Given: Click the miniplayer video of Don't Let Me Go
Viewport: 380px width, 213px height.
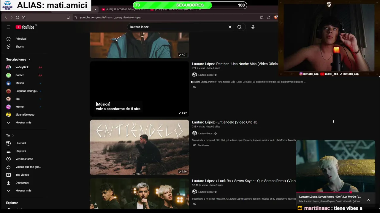Looking at the screenshot, I should [x=335, y=166].
